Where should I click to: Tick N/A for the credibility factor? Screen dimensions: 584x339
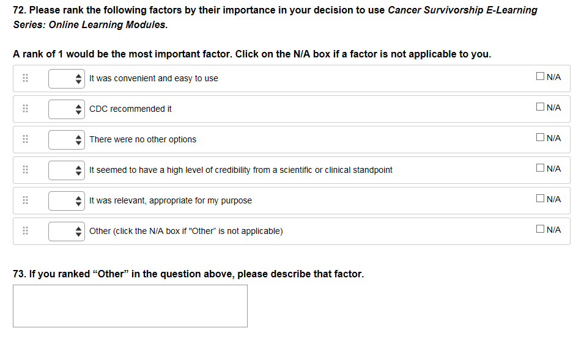539,169
